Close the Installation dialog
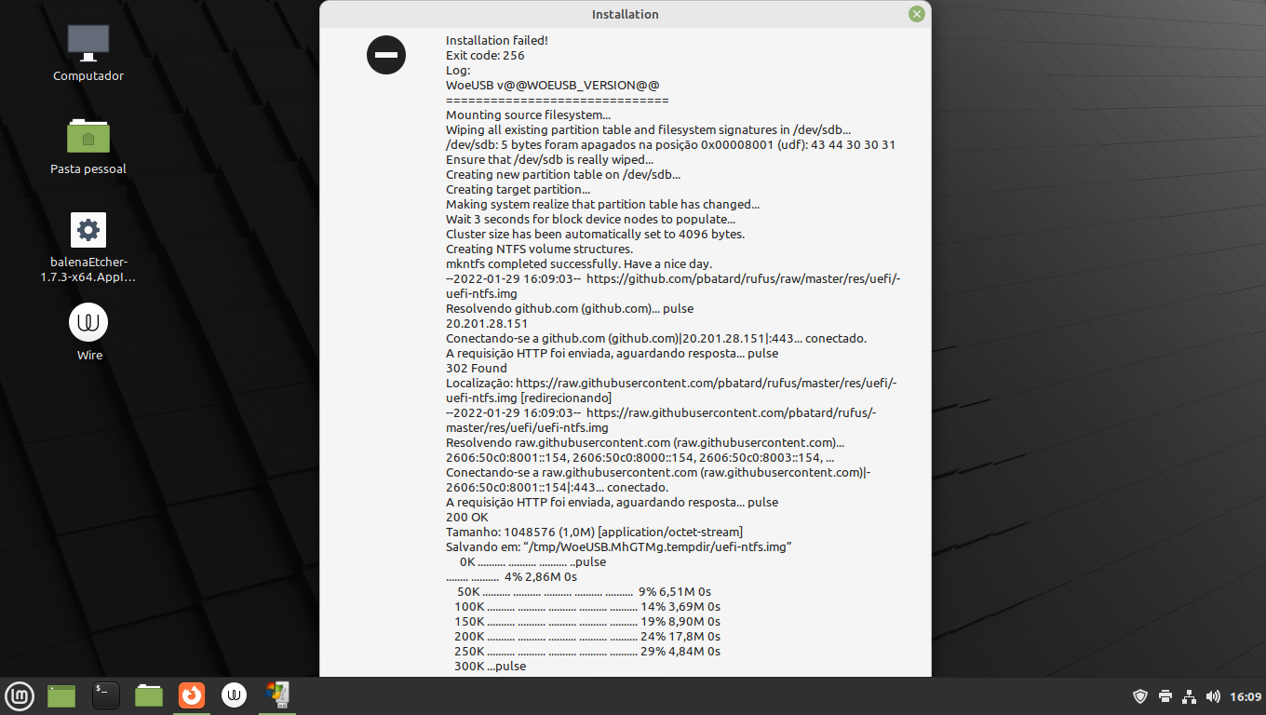Viewport: 1266px width, 715px height. 917,14
